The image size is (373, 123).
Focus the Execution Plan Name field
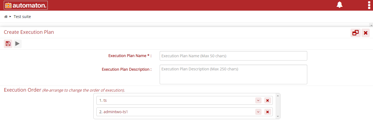[x=233, y=56]
